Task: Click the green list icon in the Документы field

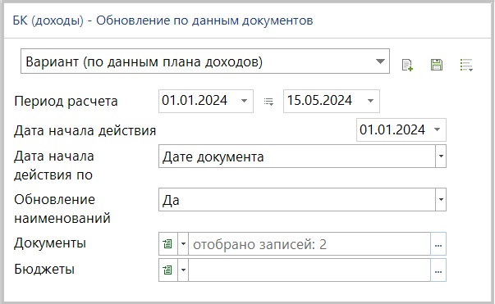Action: 167,244
